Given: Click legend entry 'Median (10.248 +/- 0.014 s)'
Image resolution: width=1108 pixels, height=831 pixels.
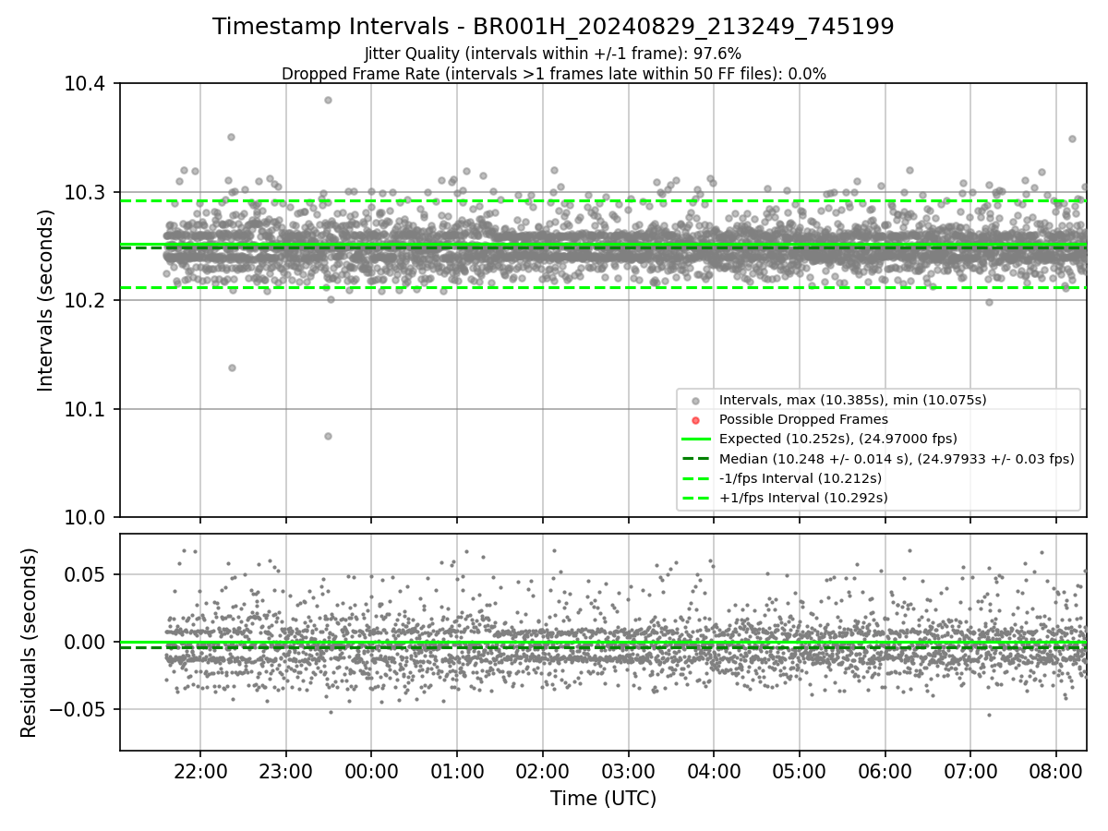Looking at the screenshot, I should pyautogui.click(x=897, y=459).
